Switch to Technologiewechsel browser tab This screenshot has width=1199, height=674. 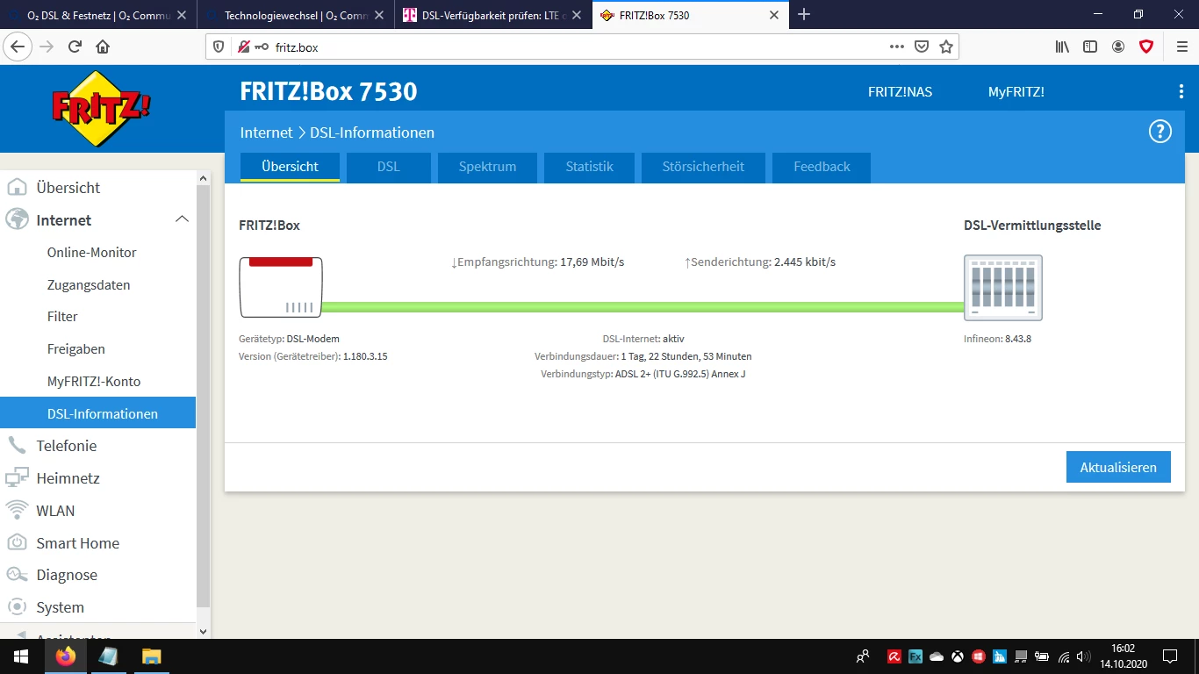coord(296,15)
